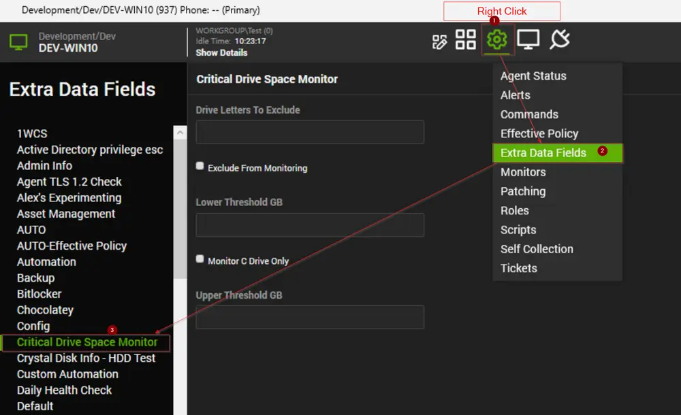681x415 pixels.
Task: Enable Monitor C Drive Only checkbox
Action: point(200,259)
